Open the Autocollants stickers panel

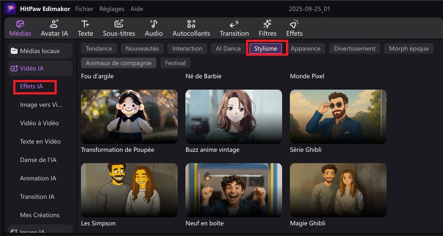pos(191,28)
